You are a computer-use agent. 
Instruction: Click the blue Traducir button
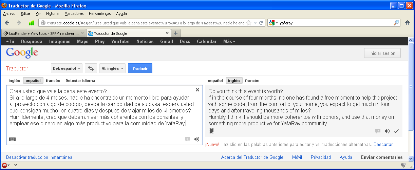(x=140, y=68)
